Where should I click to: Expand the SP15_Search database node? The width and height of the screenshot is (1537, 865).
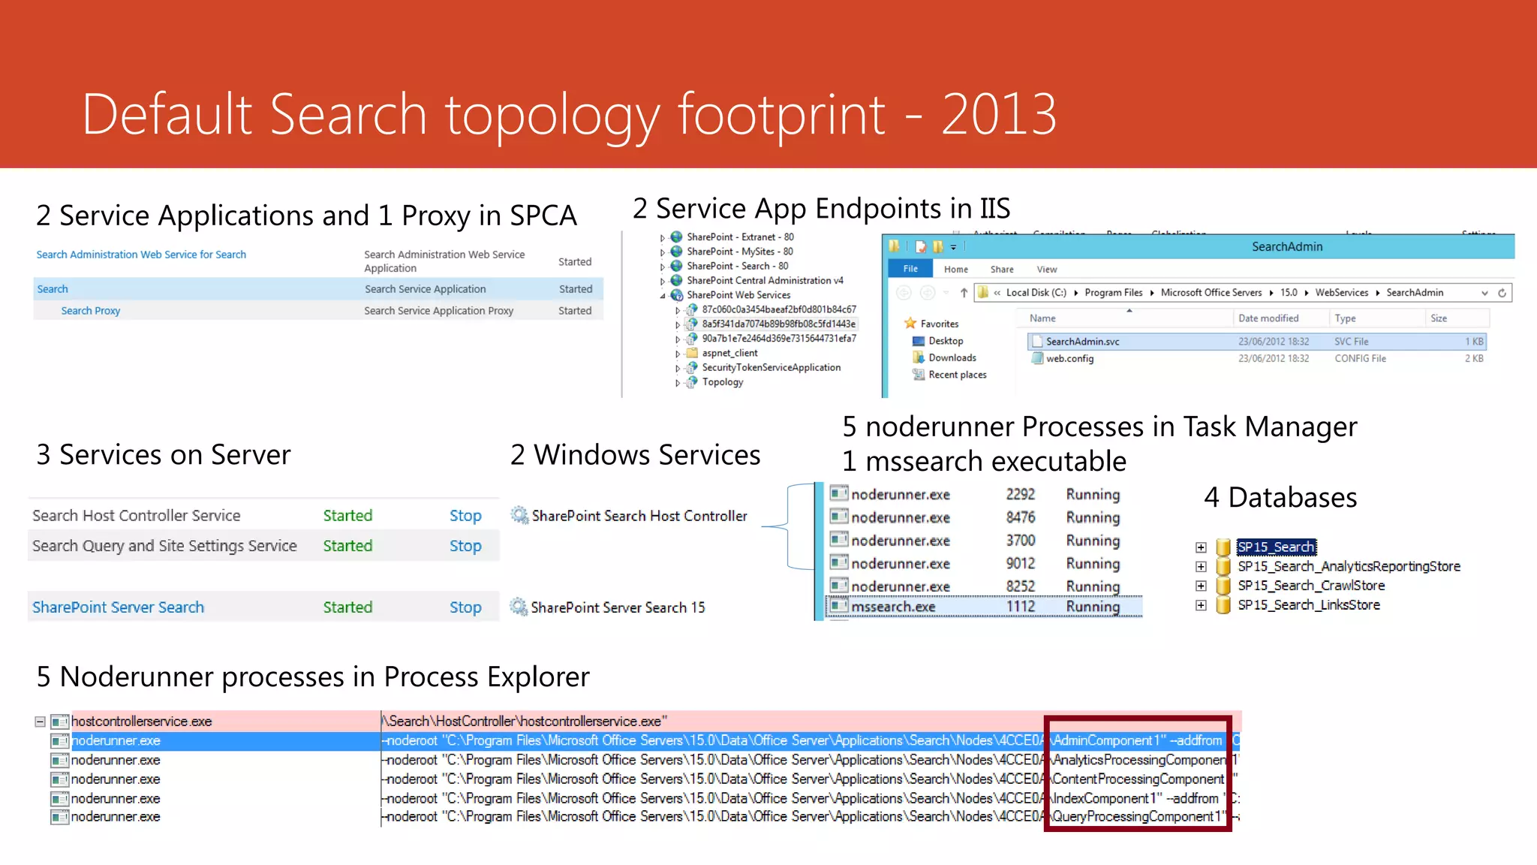click(1201, 547)
